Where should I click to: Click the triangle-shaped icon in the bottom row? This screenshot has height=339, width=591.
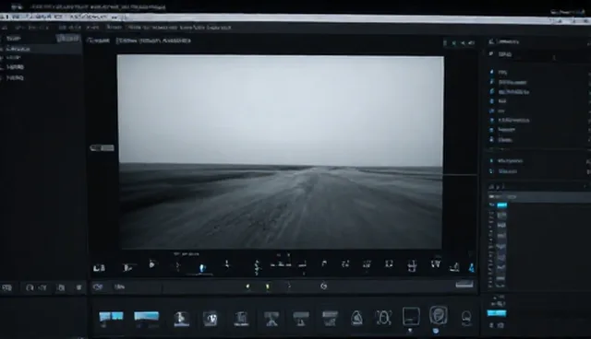pyautogui.click(x=356, y=319)
